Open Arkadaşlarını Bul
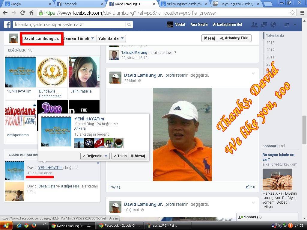 (228, 25)
